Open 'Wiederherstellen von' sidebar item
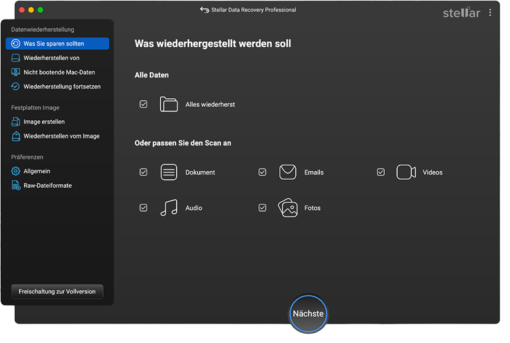Viewport: 510px width, 343px height. point(57,58)
